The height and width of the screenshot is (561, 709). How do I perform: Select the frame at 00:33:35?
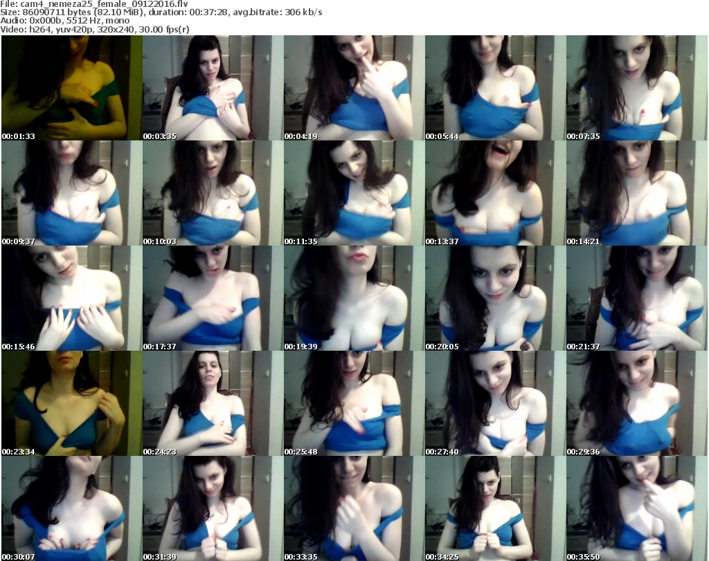click(x=354, y=508)
